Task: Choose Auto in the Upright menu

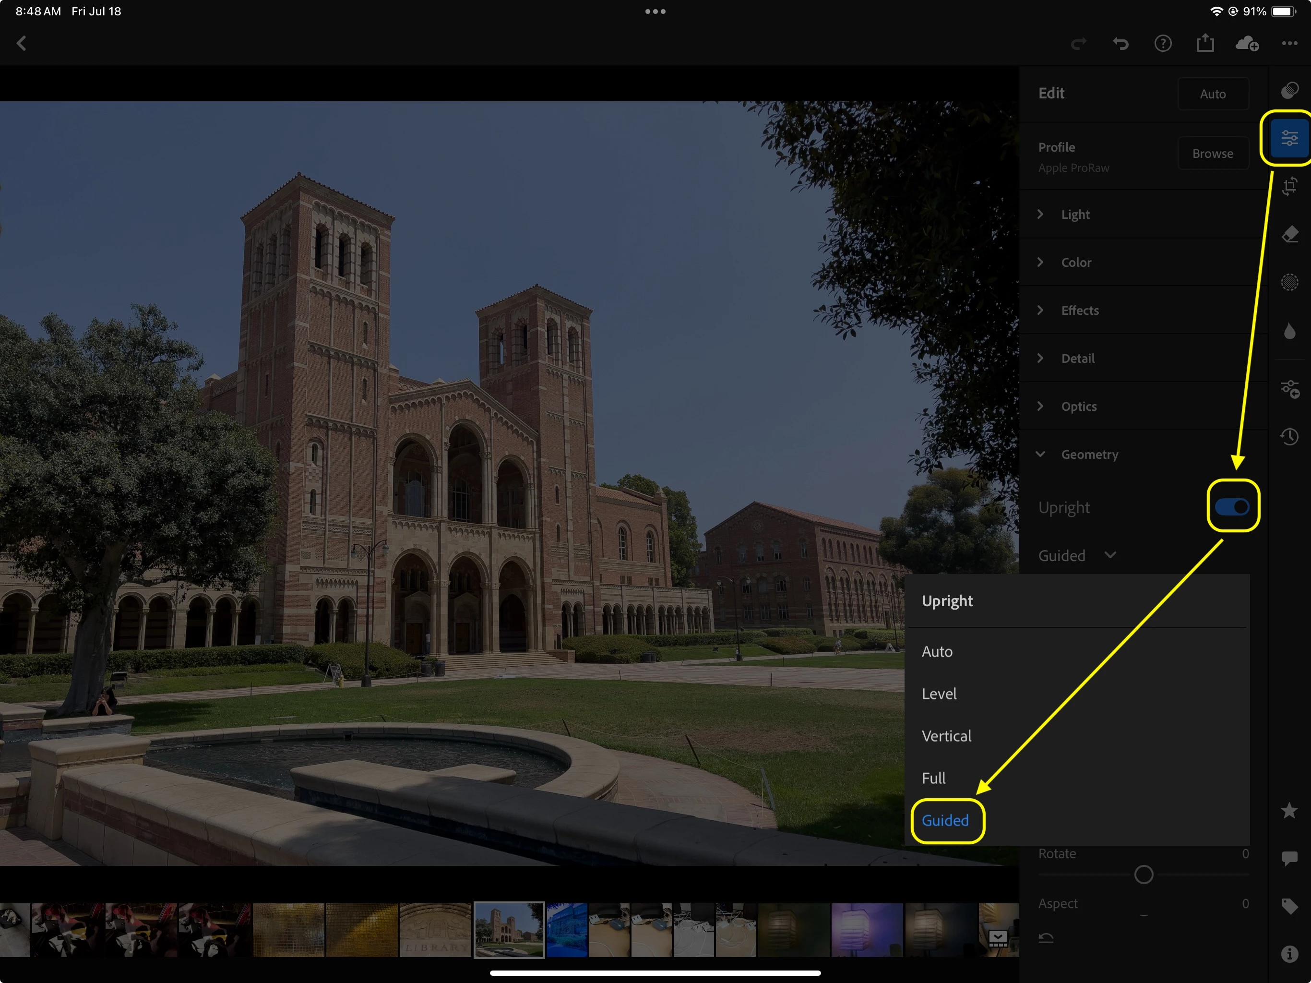Action: tap(937, 651)
